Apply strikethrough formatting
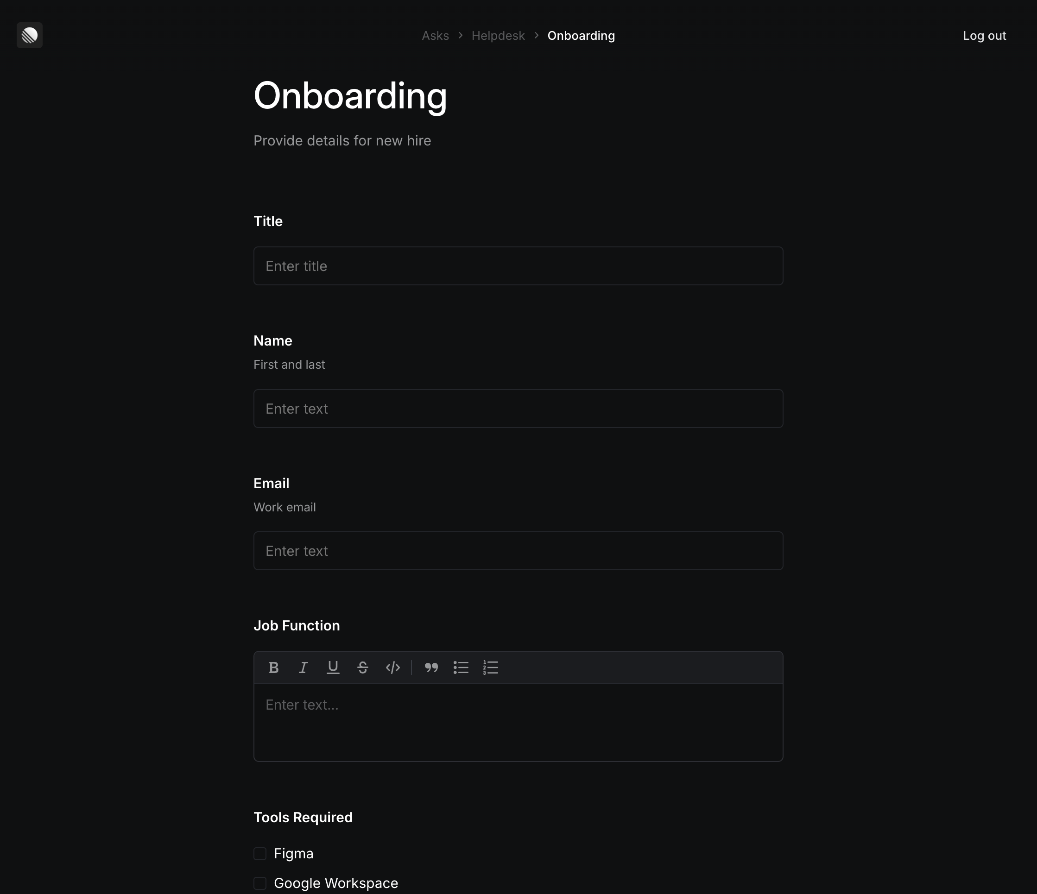 click(x=363, y=667)
